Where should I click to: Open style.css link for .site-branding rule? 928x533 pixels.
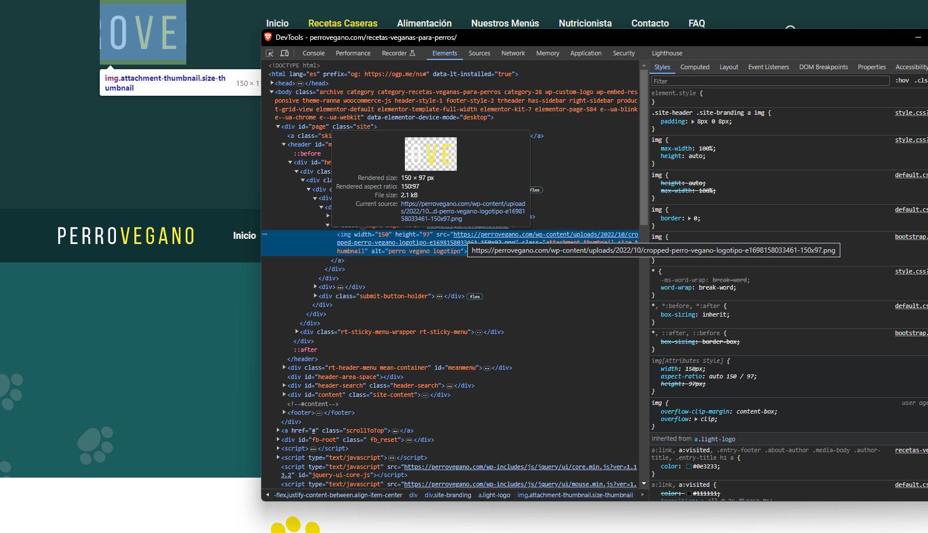pyautogui.click(x=911, y=113)
